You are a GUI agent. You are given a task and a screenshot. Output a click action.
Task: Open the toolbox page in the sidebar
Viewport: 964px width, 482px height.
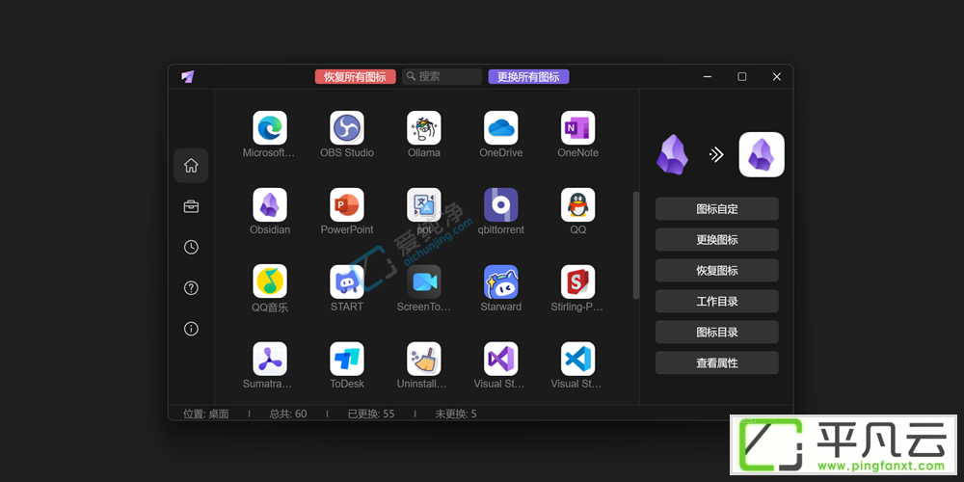(191, 206)
